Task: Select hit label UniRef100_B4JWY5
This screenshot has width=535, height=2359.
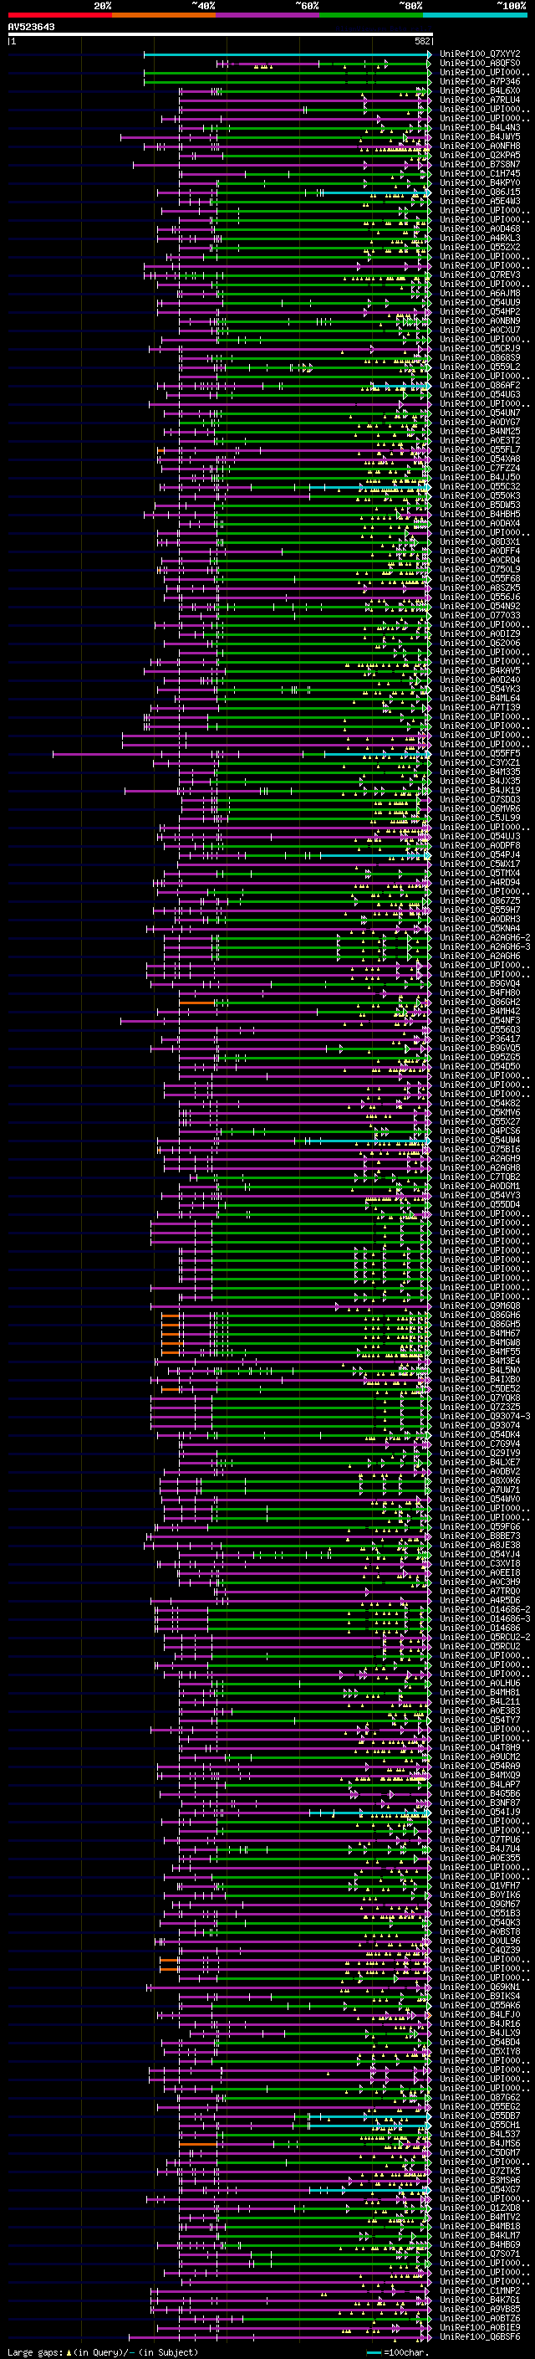Action: pyautogui.click(x=480, y=136)
